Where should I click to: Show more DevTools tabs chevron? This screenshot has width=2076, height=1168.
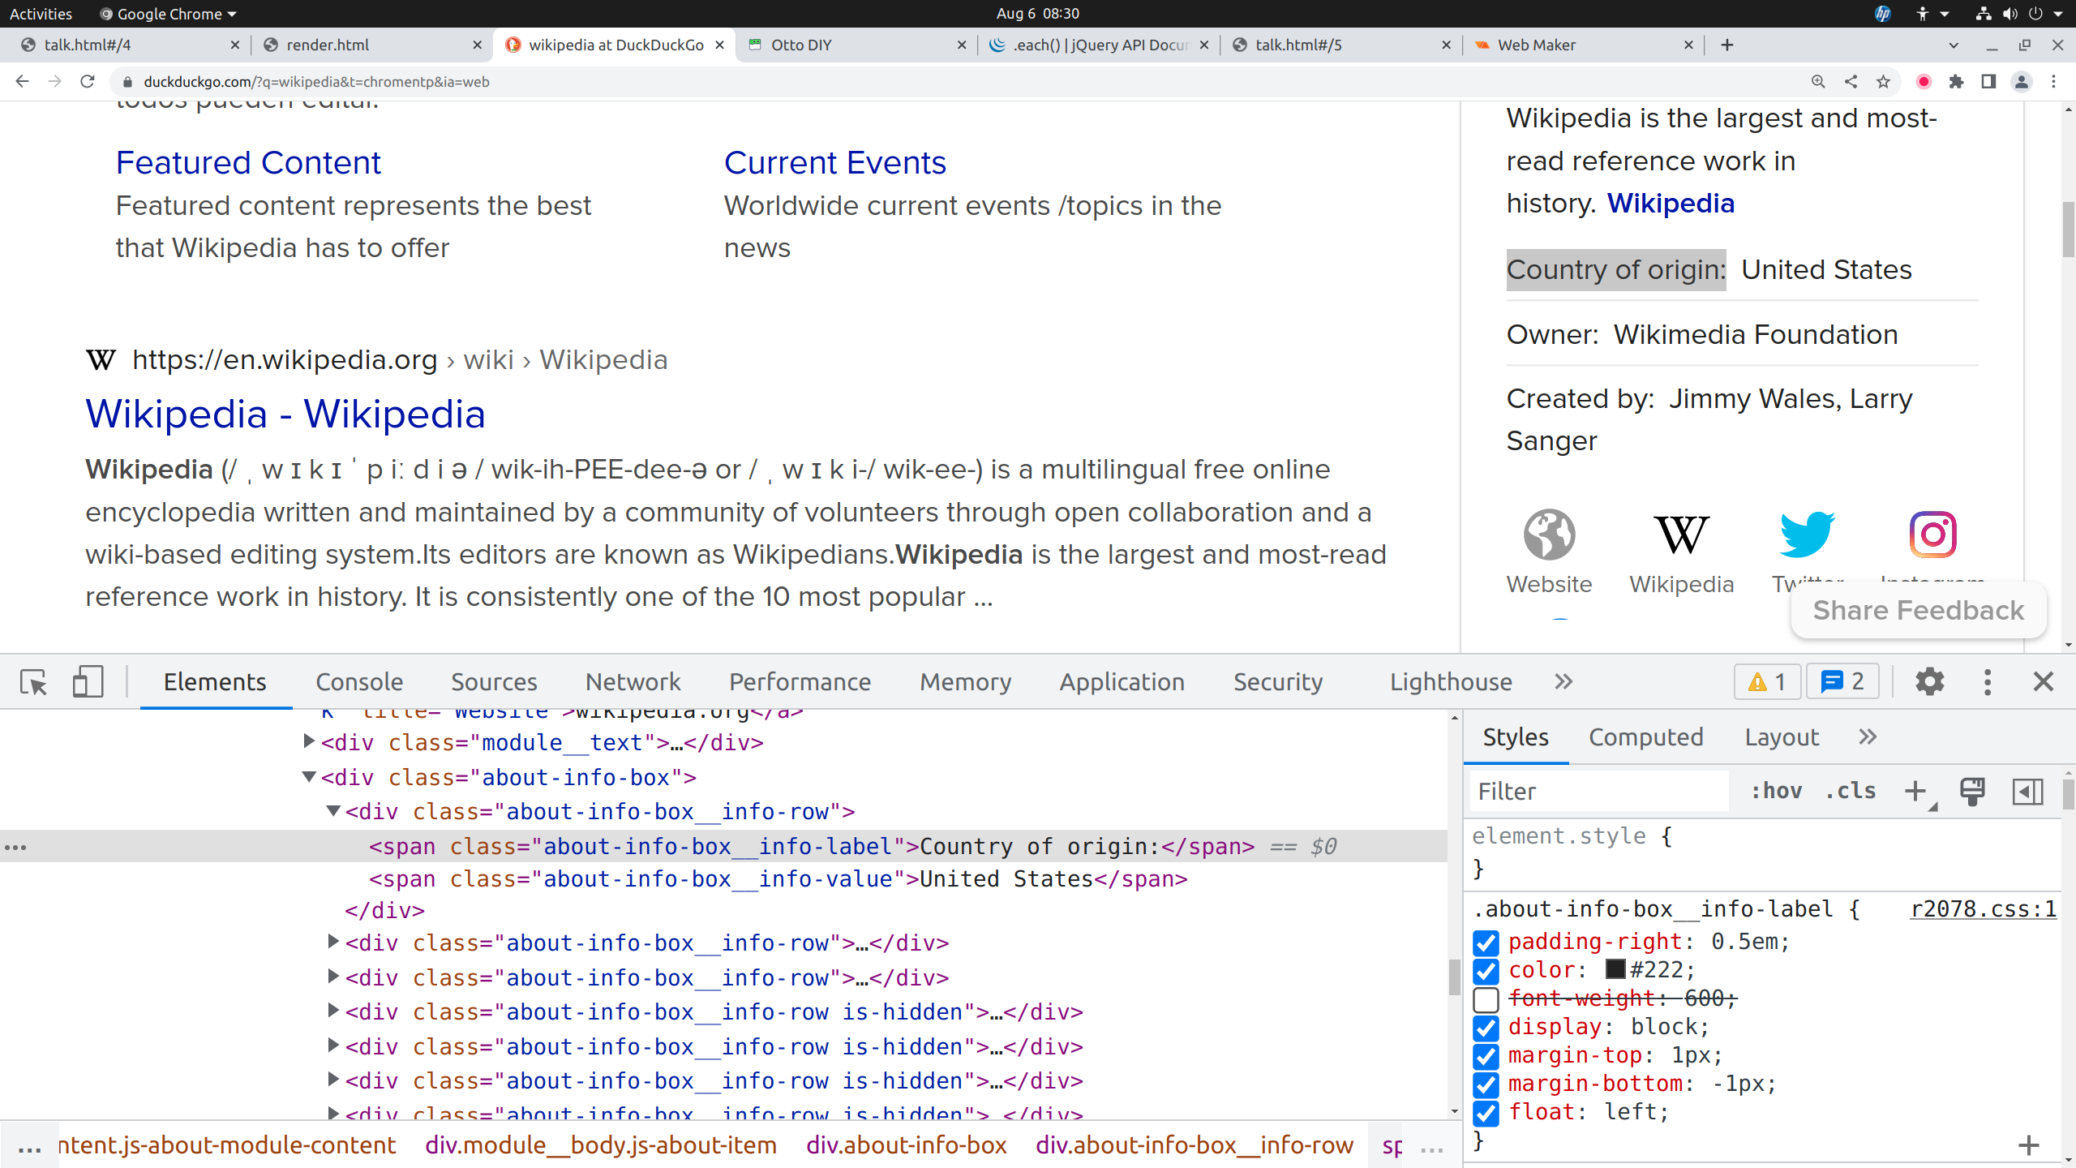tap(1563, 682)
